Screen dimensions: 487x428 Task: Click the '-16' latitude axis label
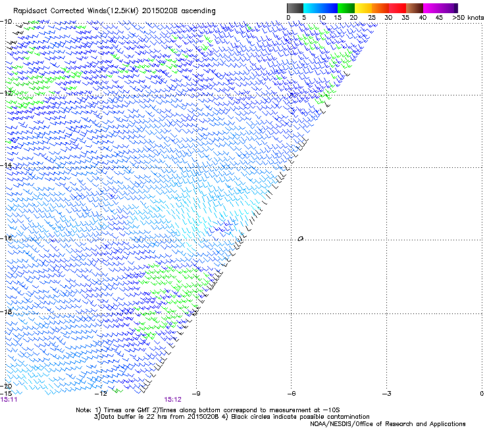pos(6,238)
